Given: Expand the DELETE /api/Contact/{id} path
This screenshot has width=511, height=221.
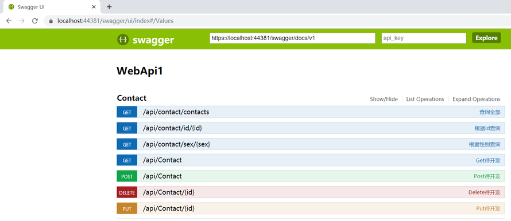Looking at the screenshot, I should coord(169,192).
